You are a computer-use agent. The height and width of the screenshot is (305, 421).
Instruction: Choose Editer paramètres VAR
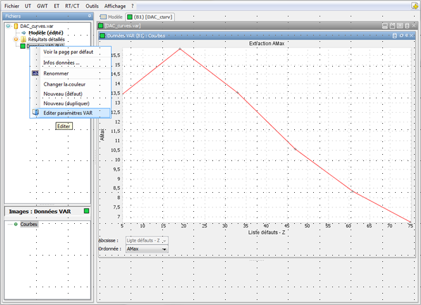click(x=70, y=113)
